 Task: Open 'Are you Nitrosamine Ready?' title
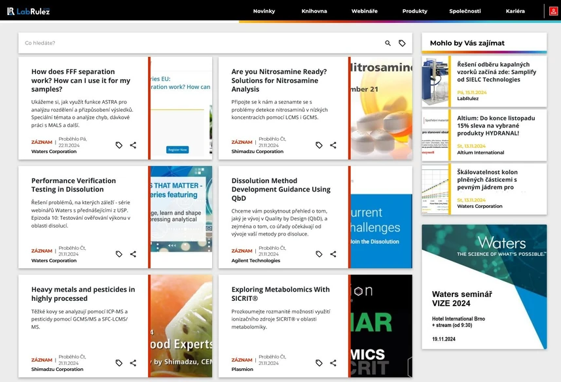point(279,80)
